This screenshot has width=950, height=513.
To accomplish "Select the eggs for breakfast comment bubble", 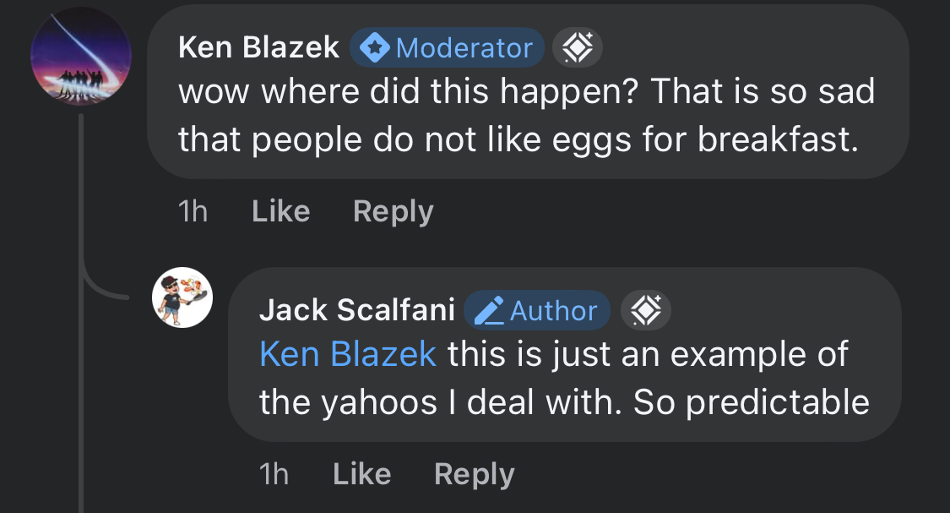I will [x=528, y=91].
